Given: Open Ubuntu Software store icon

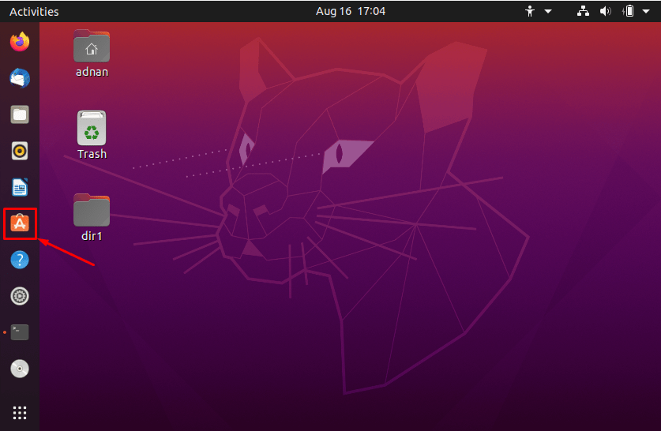Looking at the screenshot, I should pos(20,223).
